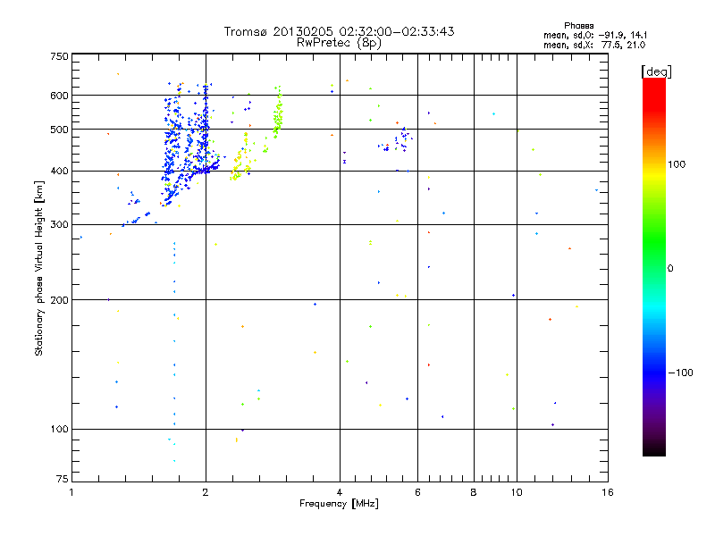
Task: Click the color bar tick label '-100'
Action: pyautogui.click(x=681, y=373)
